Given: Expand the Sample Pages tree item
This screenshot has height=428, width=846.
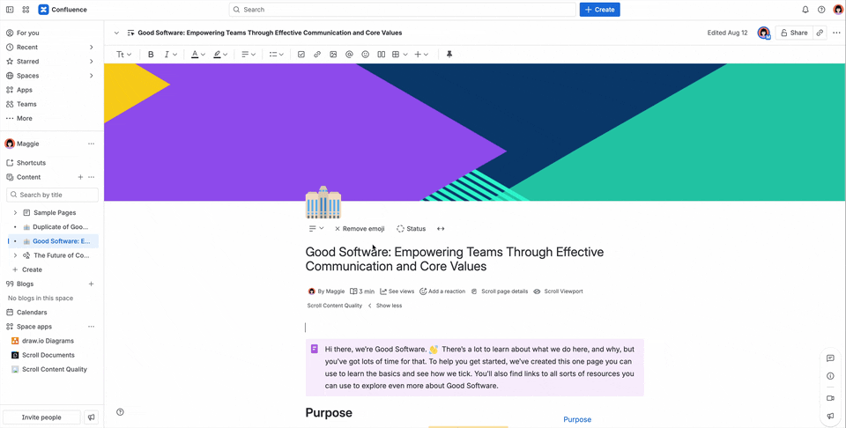Looking at the screenshot, I should pos(15,213).
